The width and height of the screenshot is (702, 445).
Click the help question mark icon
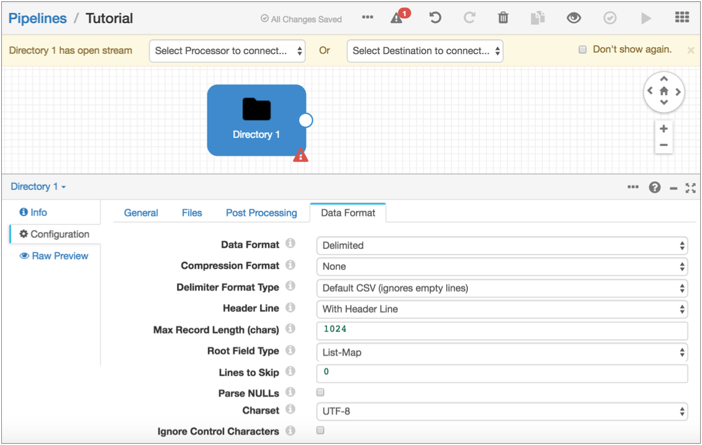click(655, 187)
